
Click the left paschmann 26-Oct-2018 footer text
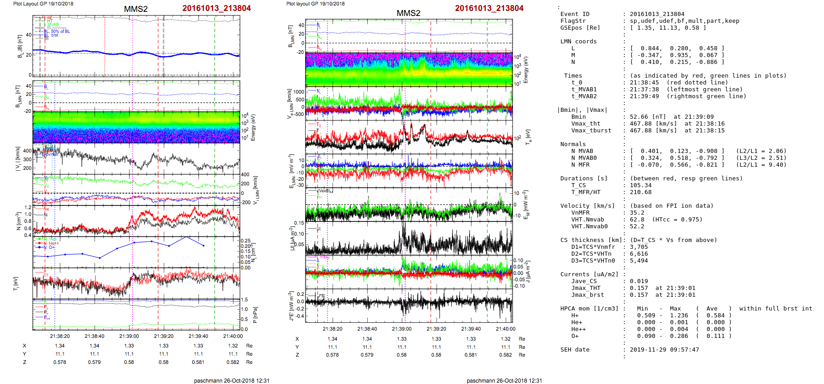pos(232,380)
